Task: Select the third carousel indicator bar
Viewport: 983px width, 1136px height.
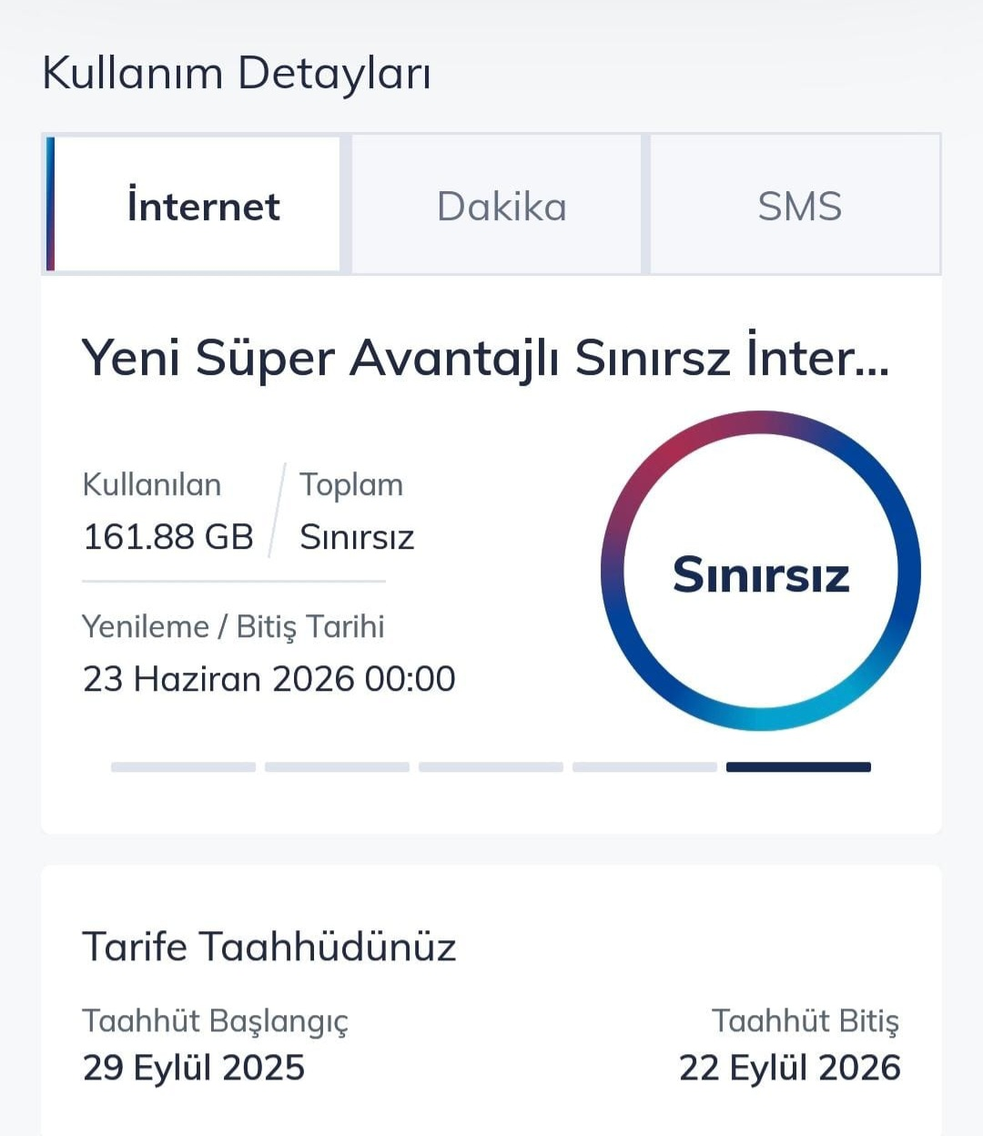Action: click(491, 767)
